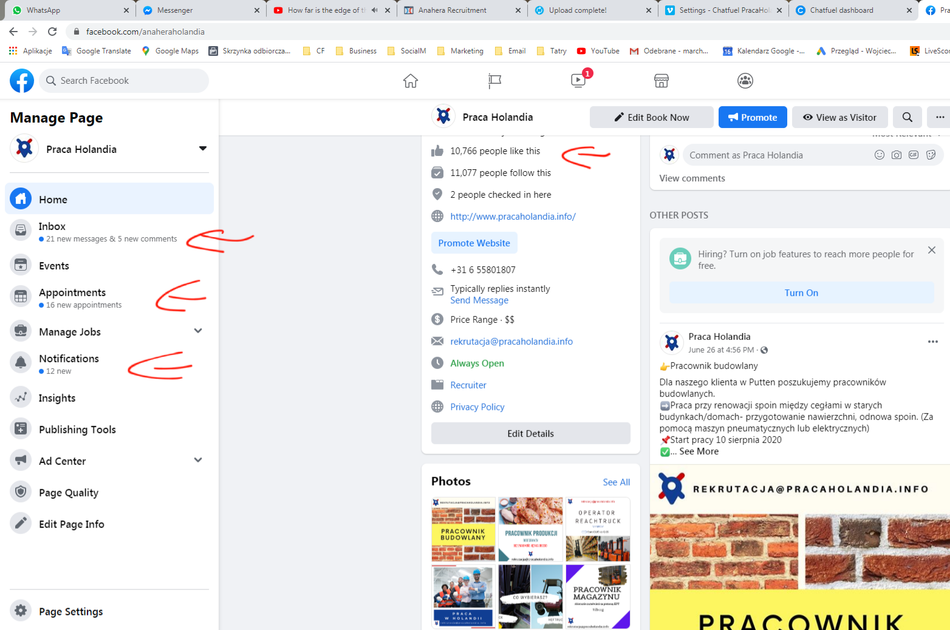Click the browser address bar URL
Viewport: 950px width, 630px height.
point(145,32)
